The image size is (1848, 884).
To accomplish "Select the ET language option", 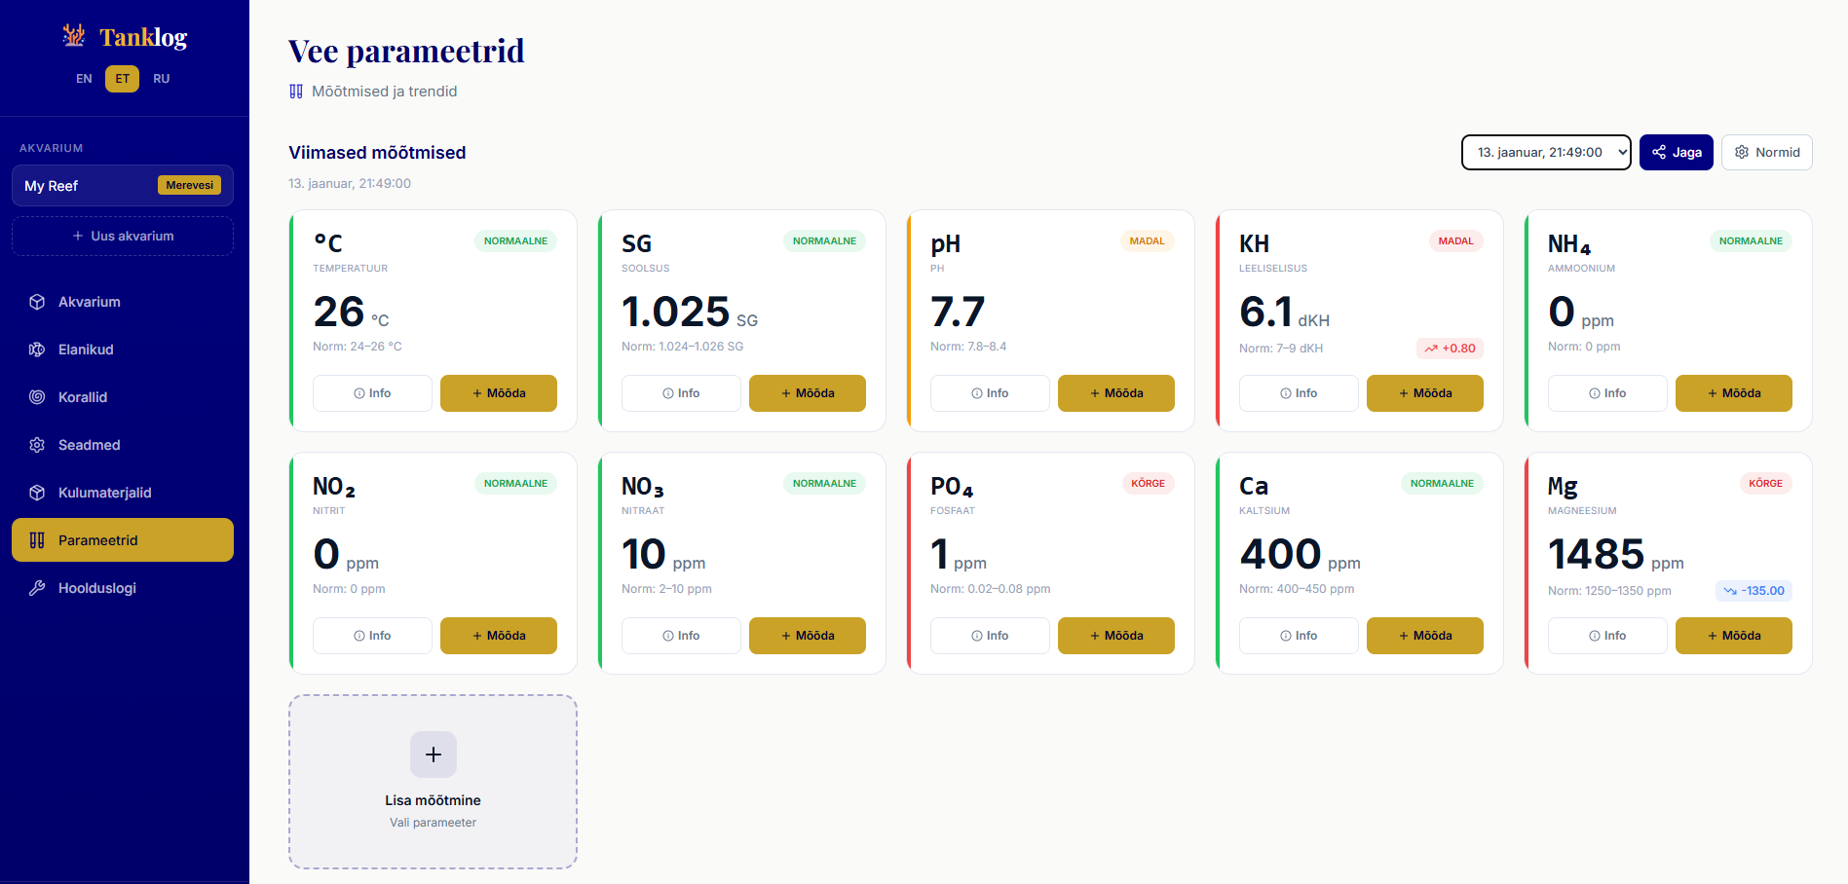I will click(x=122, y=79).
